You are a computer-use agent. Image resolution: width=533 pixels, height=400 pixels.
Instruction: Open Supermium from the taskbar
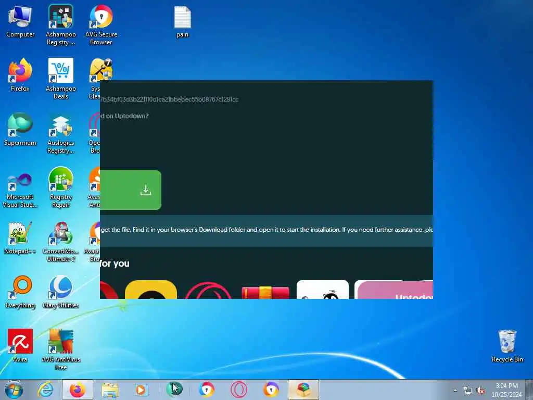click(x=174, y=390)
